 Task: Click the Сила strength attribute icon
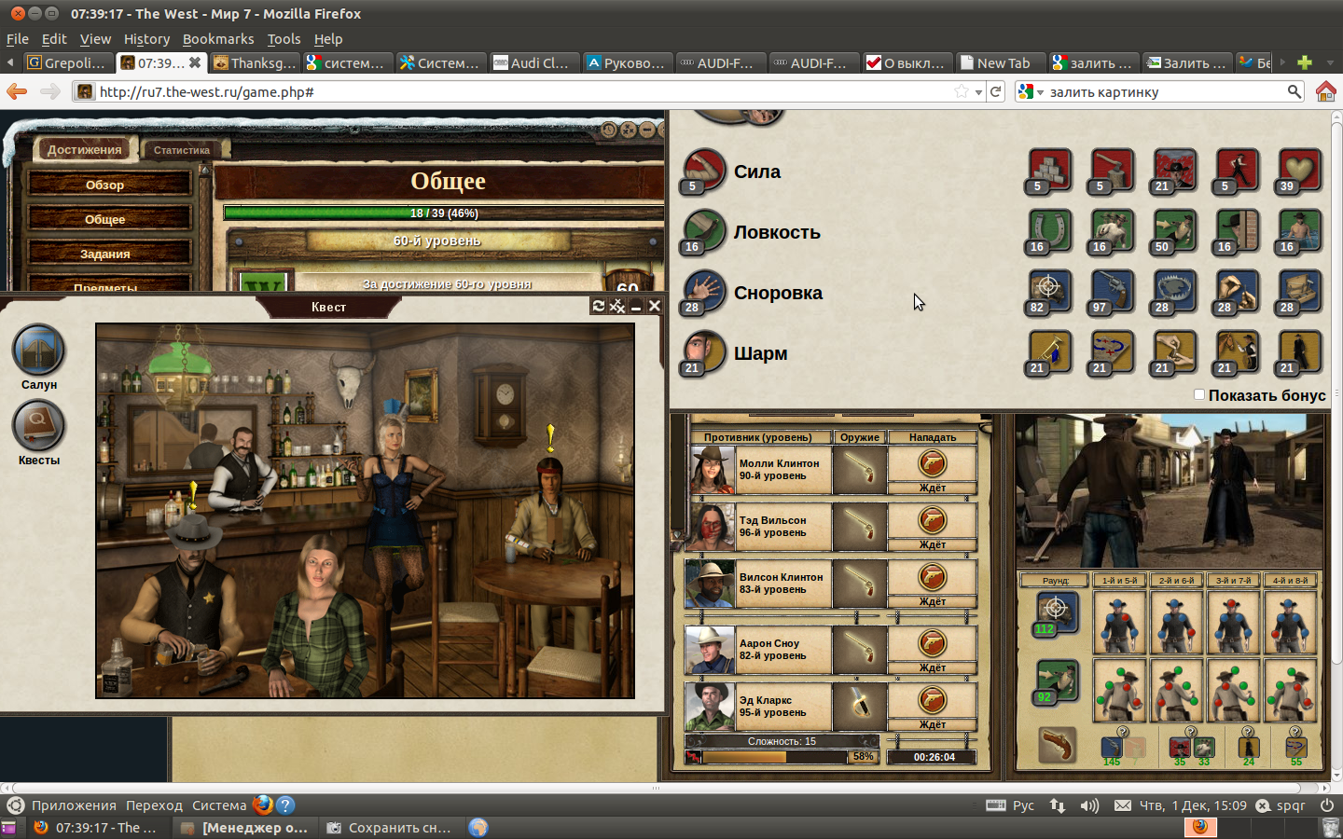pyautogui.click(x=703, y=172)
